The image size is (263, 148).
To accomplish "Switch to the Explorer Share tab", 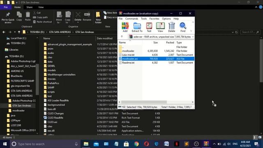I will (x=29, y=7).
